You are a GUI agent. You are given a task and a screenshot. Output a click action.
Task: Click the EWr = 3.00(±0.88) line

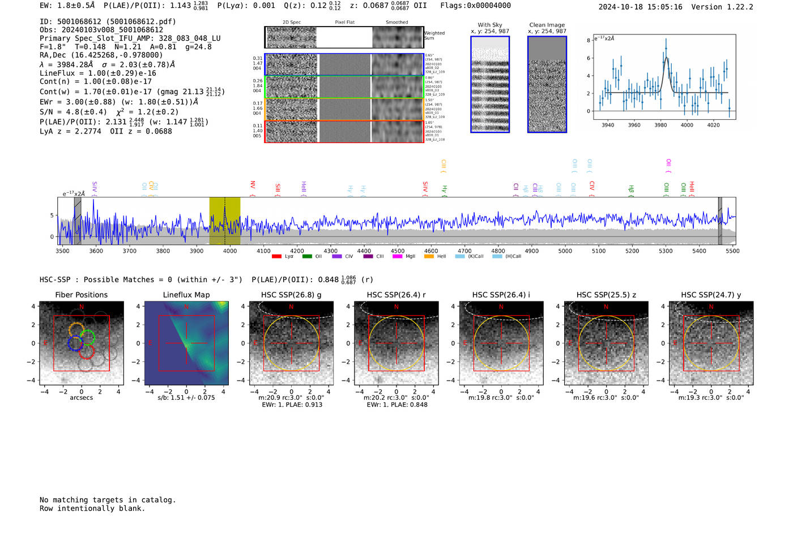pyautogui.click(x=119, y=102)
